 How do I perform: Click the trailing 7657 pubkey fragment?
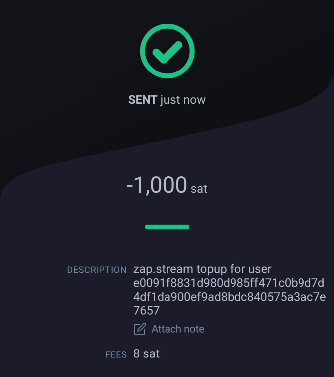[146, 311]
